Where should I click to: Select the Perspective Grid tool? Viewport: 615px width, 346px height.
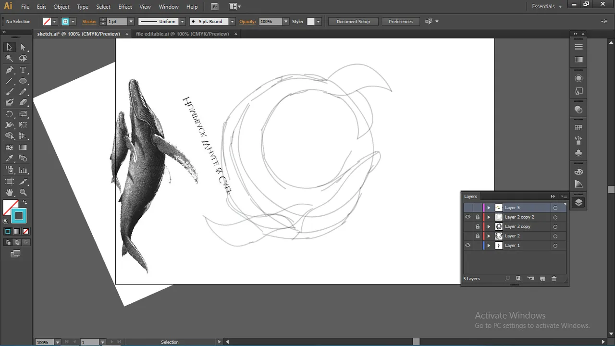click(x=23, y=136)
